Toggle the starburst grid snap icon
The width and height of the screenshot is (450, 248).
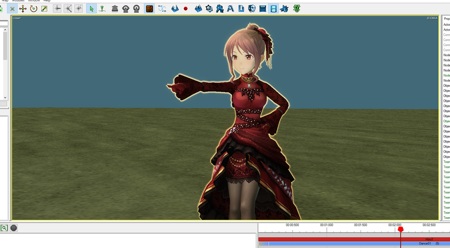(x=78, y=8)
